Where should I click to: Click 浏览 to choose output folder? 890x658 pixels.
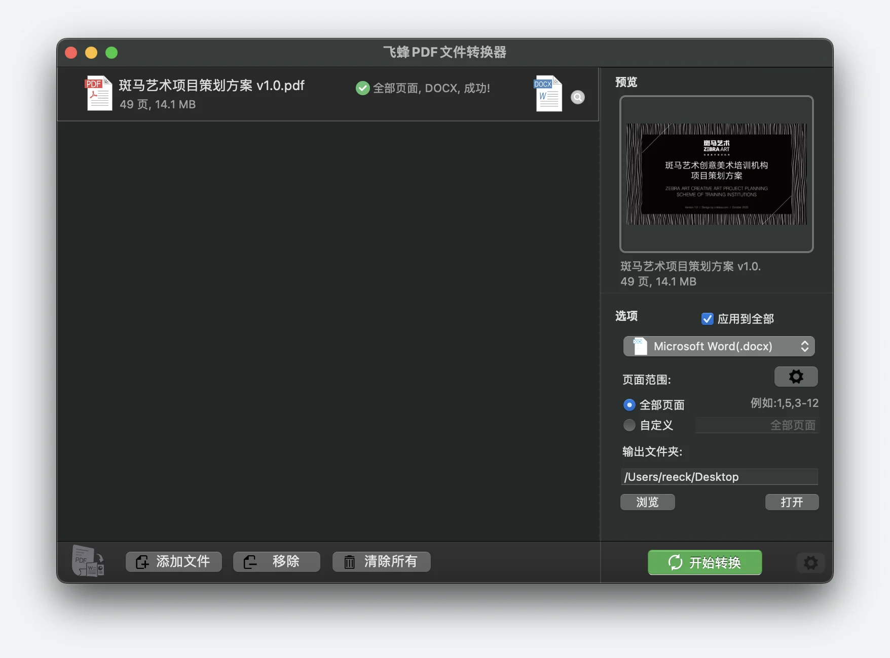click(x=647, y=502)
